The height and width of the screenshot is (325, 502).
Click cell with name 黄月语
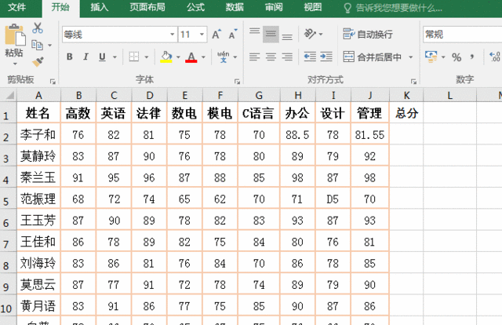pyautogui.click(x=38, y=306)
